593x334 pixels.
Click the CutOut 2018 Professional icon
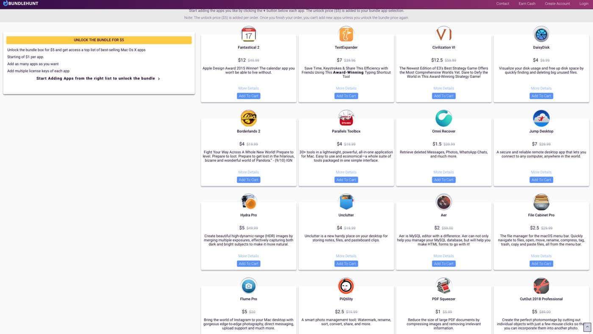[x=541, y=286]
